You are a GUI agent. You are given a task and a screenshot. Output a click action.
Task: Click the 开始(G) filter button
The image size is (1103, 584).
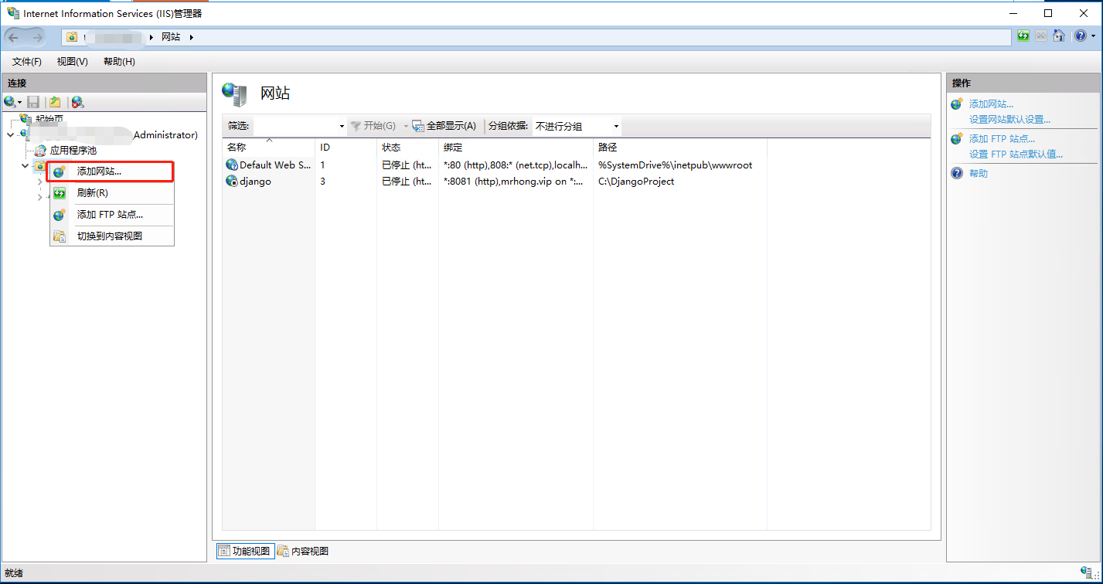[x=373, y=126]
